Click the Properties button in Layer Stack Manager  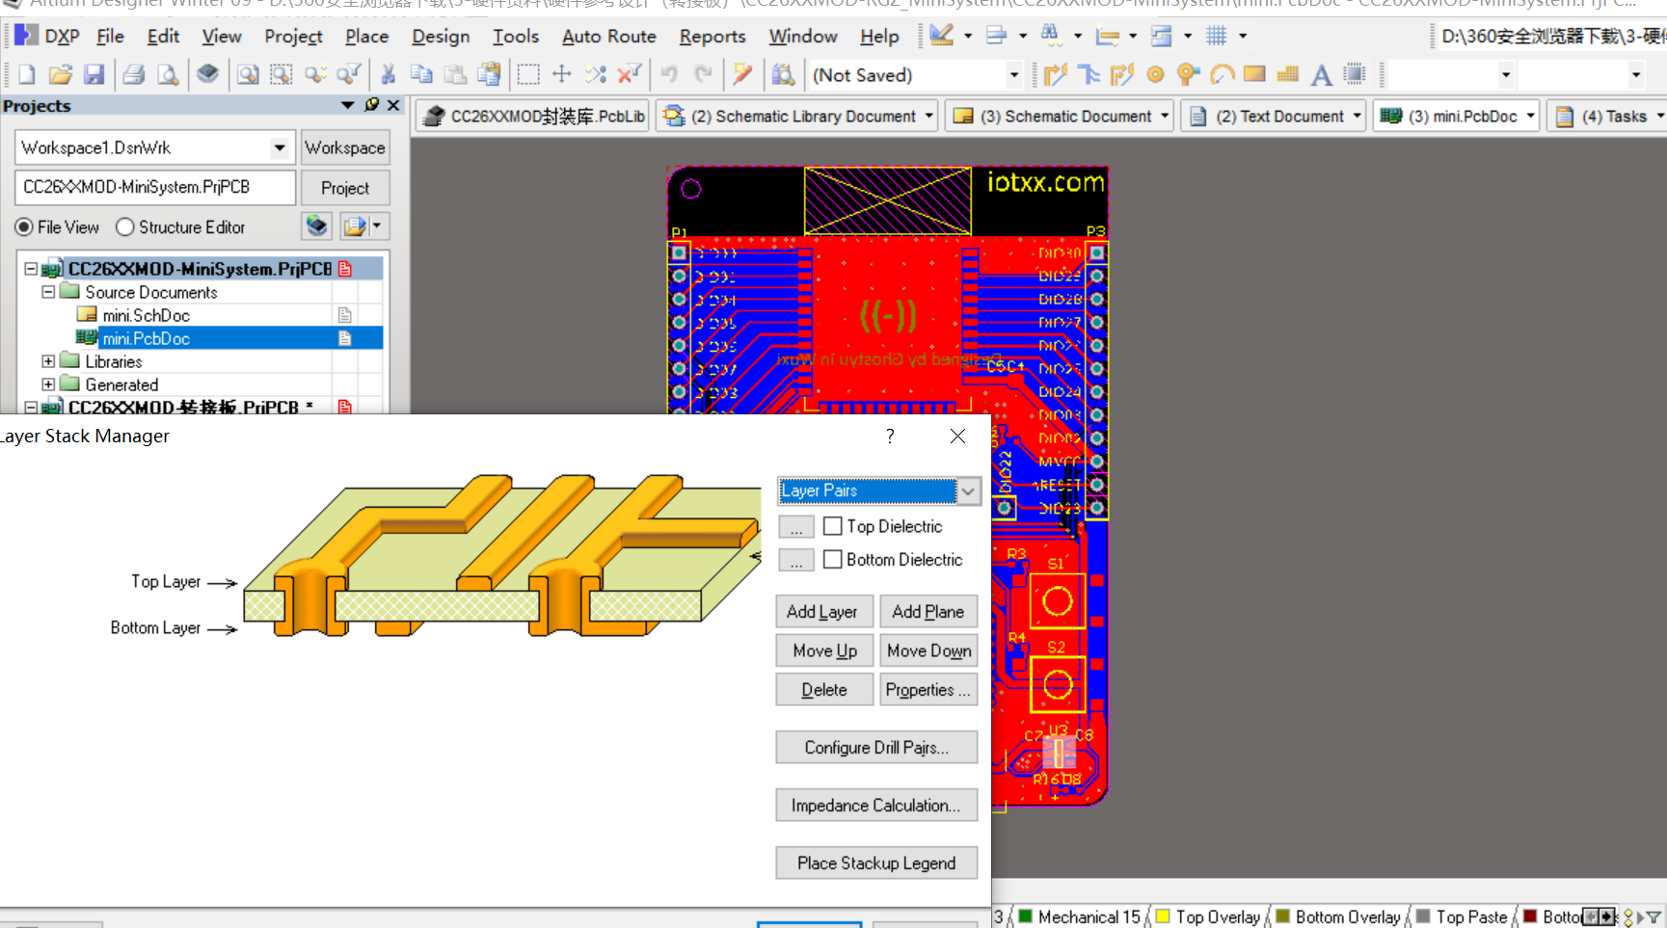928,690
